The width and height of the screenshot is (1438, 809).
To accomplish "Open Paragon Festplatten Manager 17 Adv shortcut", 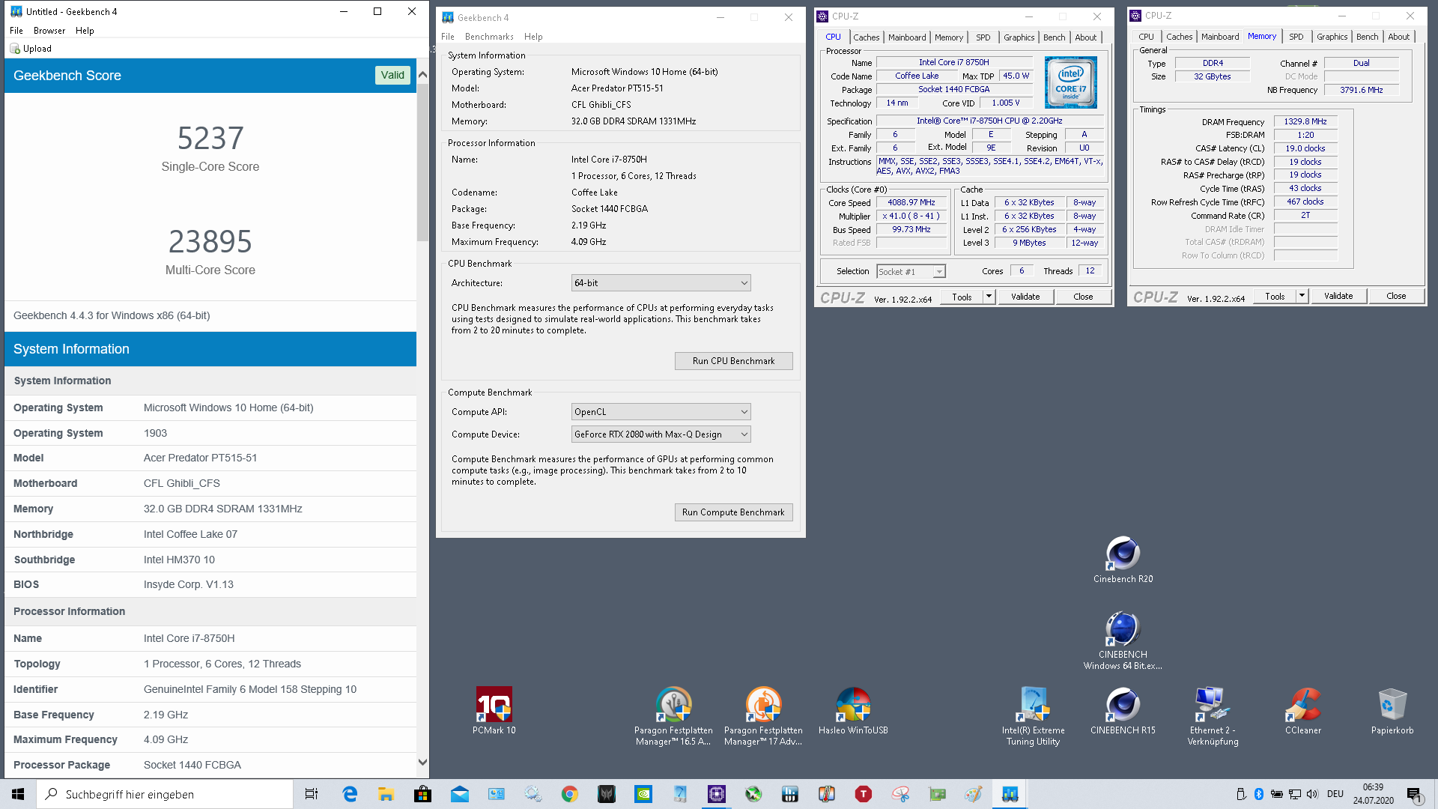I will [x=763, y=716].
